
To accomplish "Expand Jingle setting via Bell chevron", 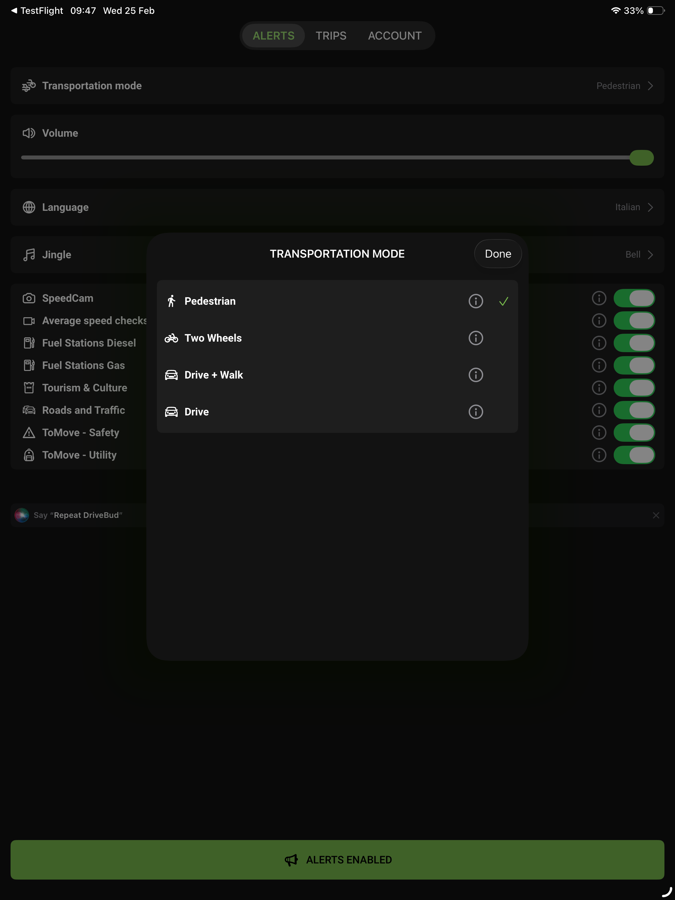I will 650,255.
